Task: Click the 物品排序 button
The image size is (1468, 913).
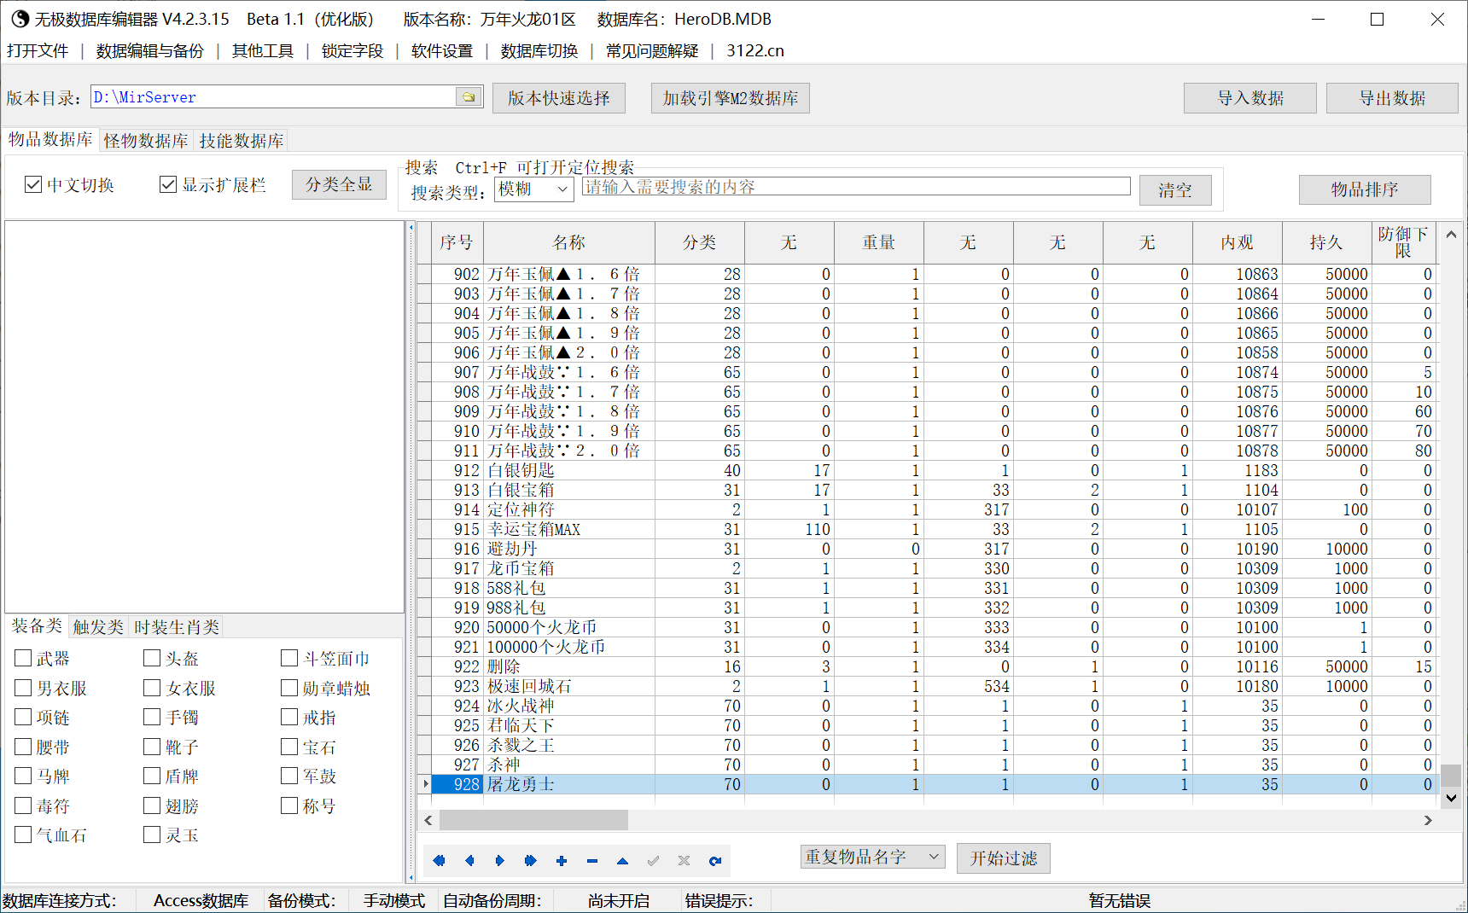Action: pyautogui.click(x=1365, y=189)
